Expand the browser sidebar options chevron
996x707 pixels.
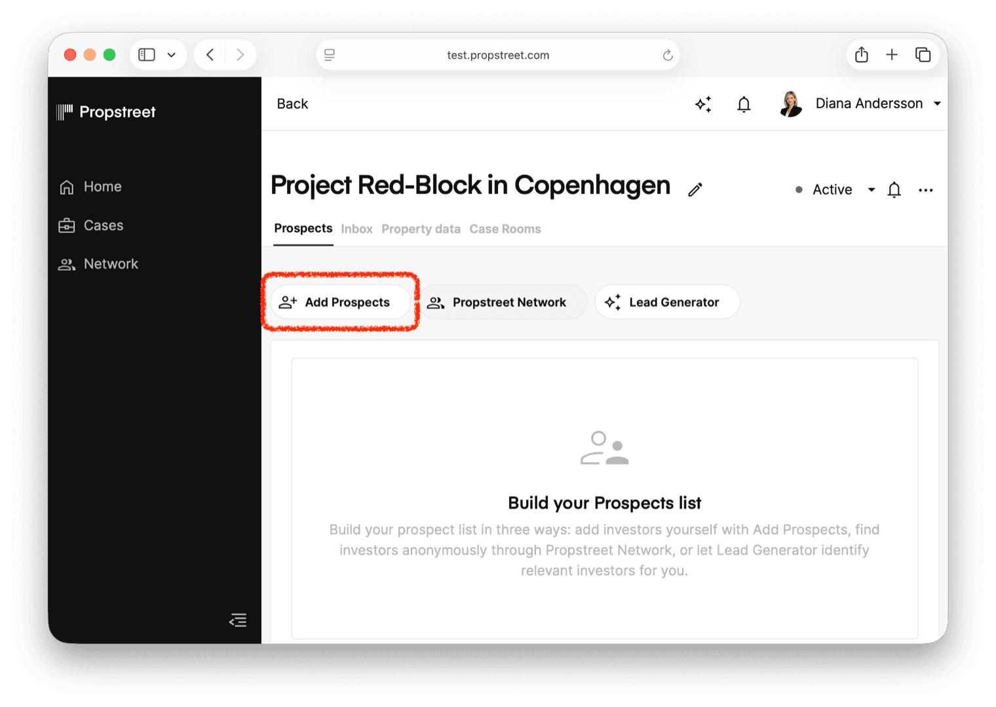pyautogui.click(x=171, y=55)
